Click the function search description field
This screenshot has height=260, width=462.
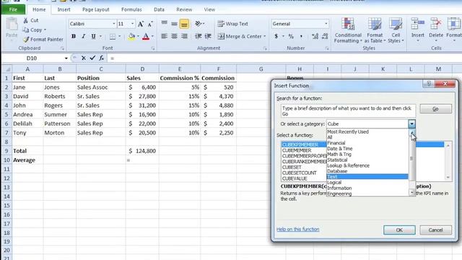348,111
